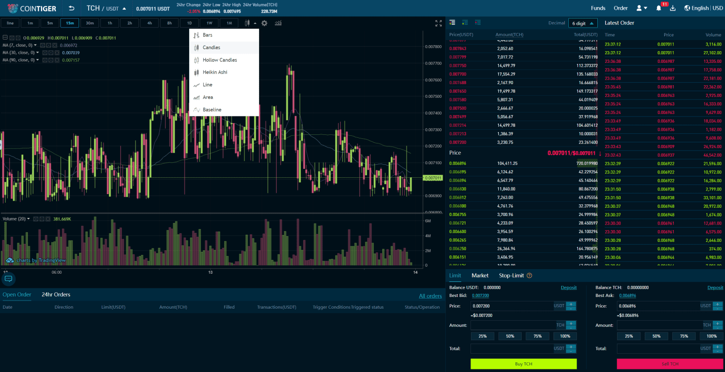Toggle fullscreen chart mode
The height and width of the screenshot is (372, 725).
click(x=439, y=23)
